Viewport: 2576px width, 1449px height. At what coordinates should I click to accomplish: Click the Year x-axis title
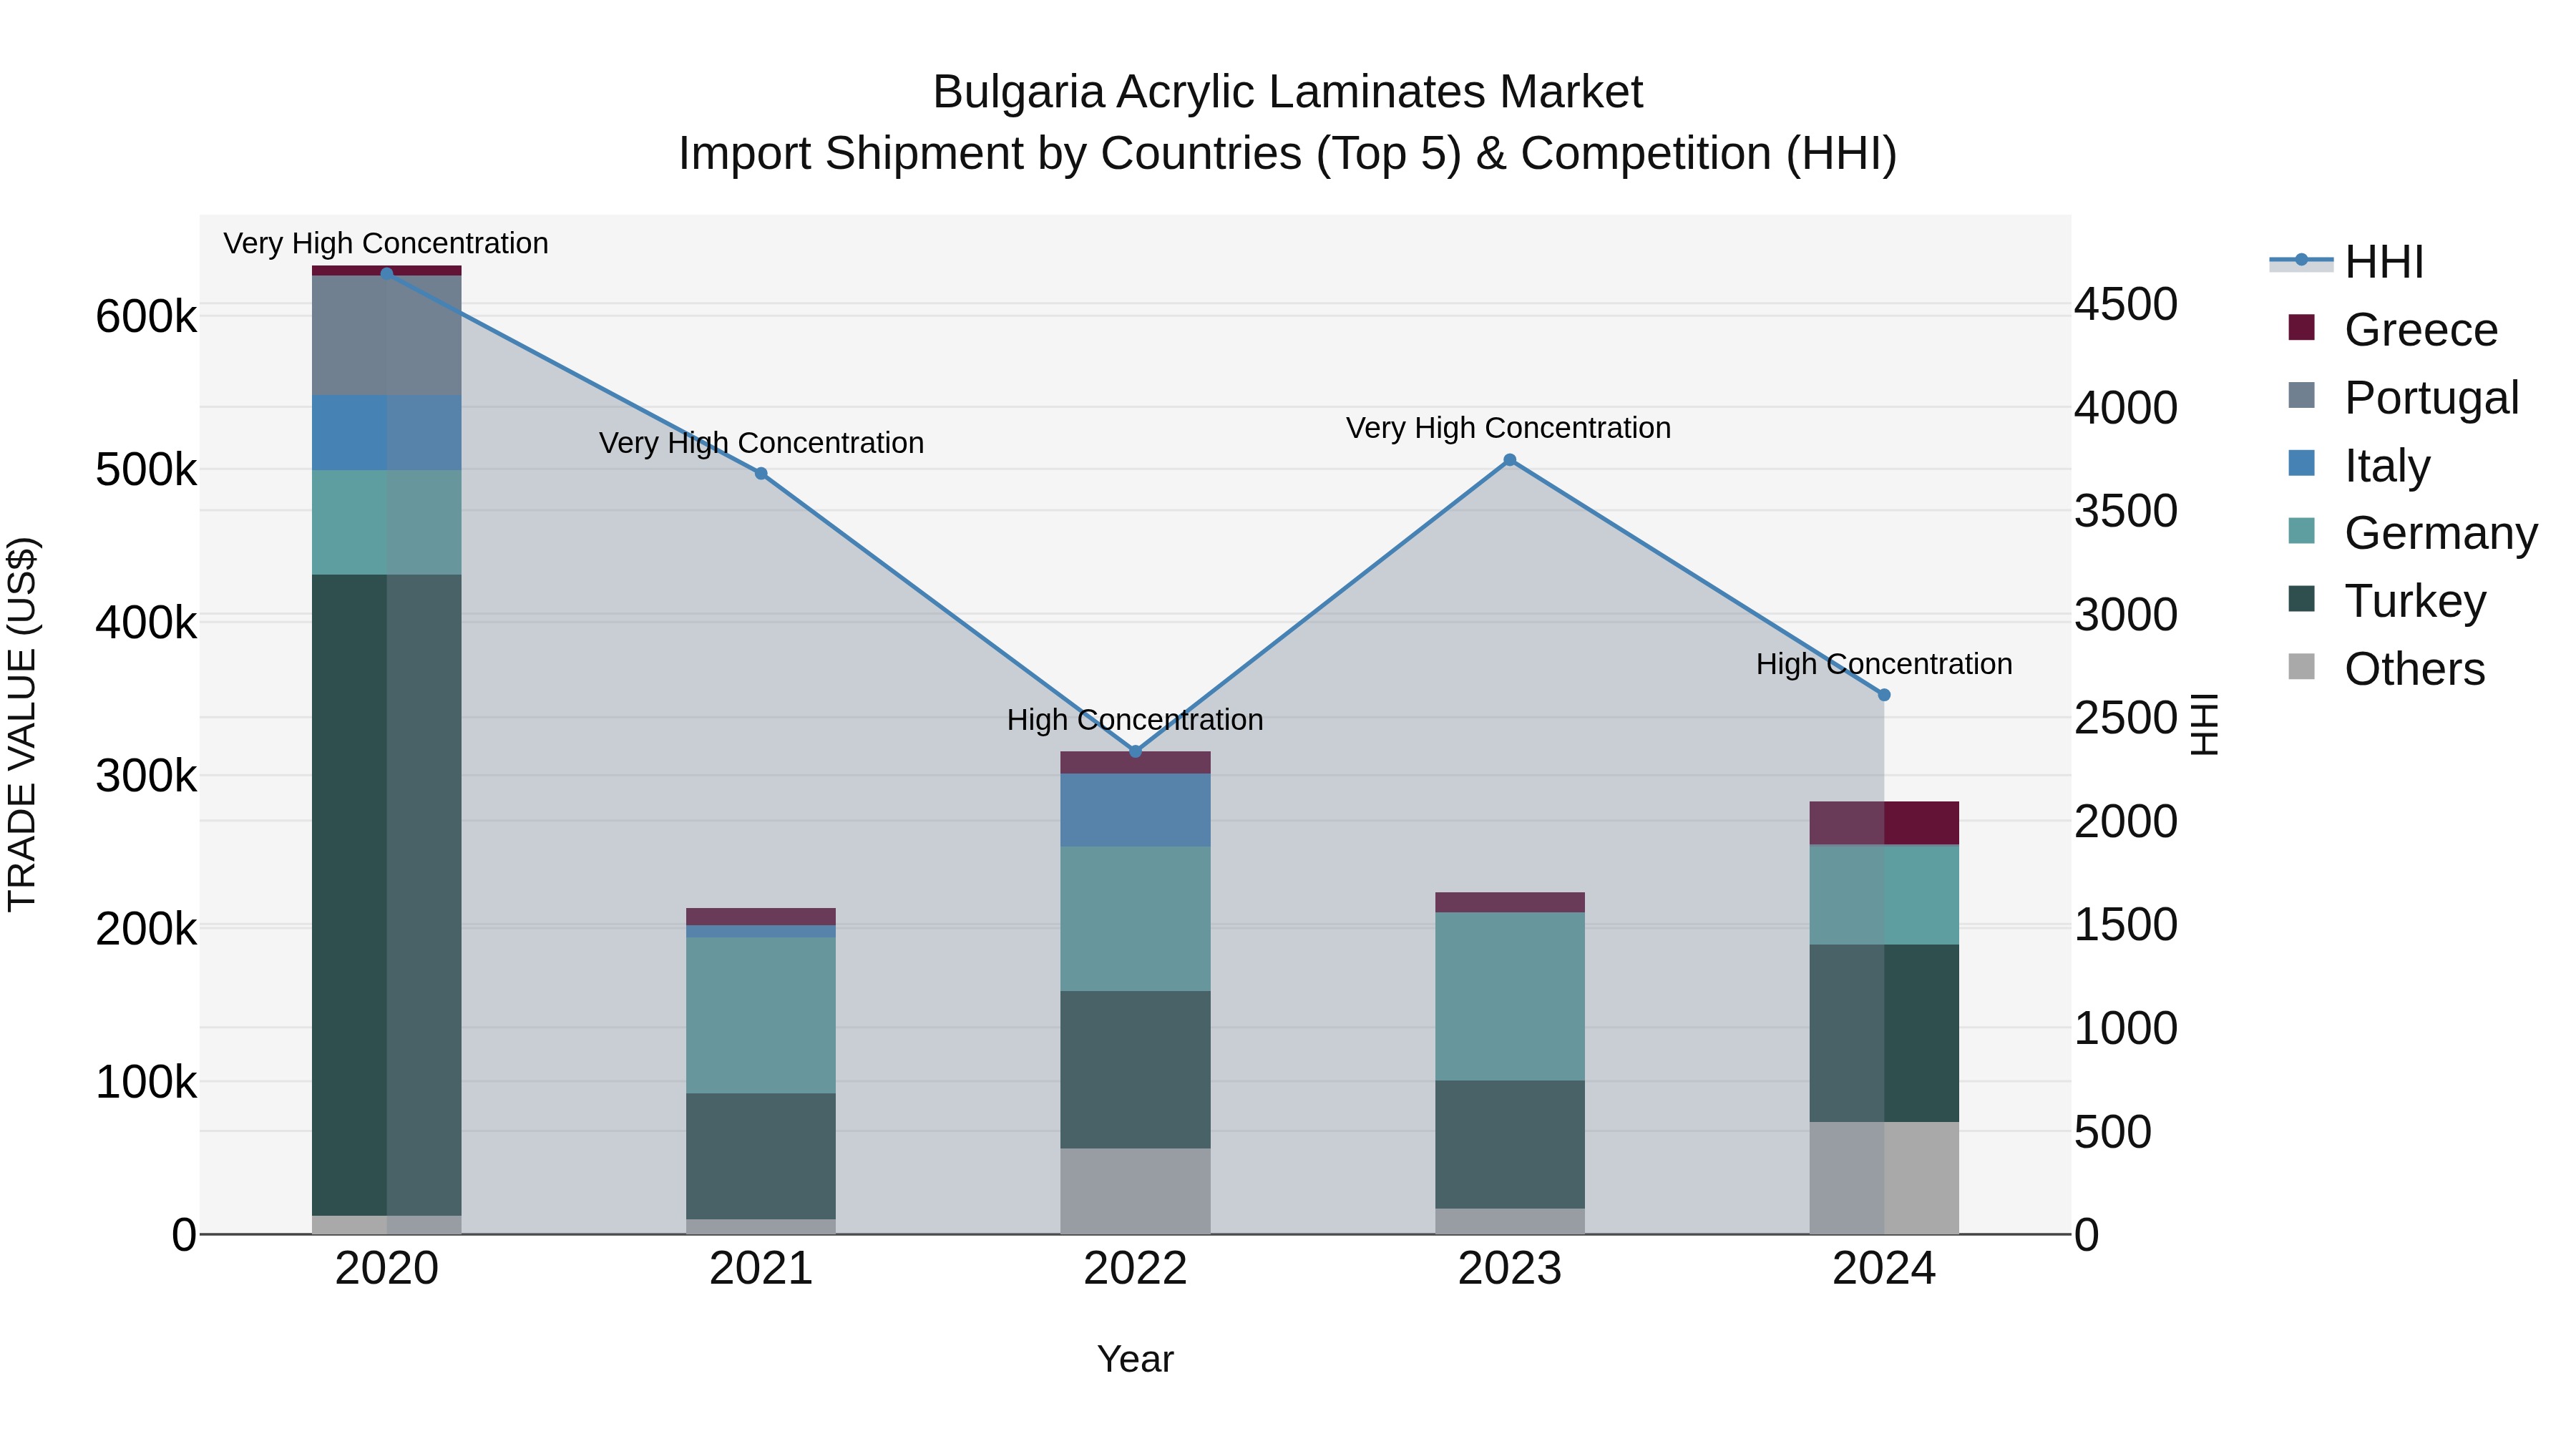coord(1135,1360)
